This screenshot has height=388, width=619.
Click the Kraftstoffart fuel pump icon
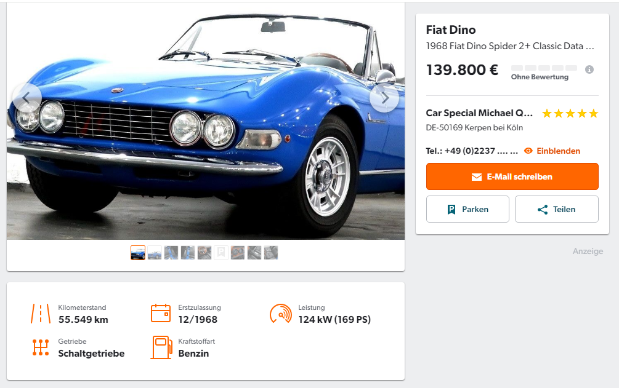pos(161,347)
